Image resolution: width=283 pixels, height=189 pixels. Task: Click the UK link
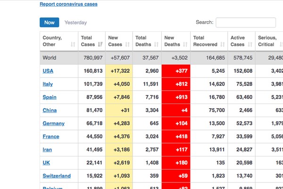(46, 163)
